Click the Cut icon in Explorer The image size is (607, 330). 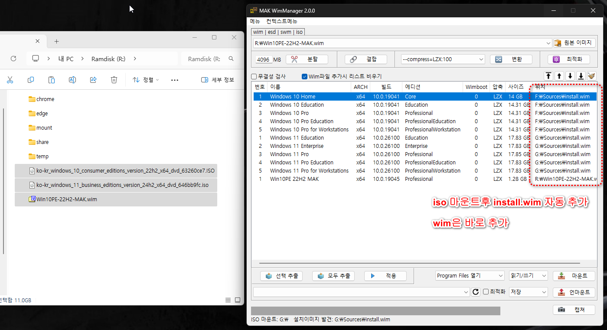[x=10, y=80]
